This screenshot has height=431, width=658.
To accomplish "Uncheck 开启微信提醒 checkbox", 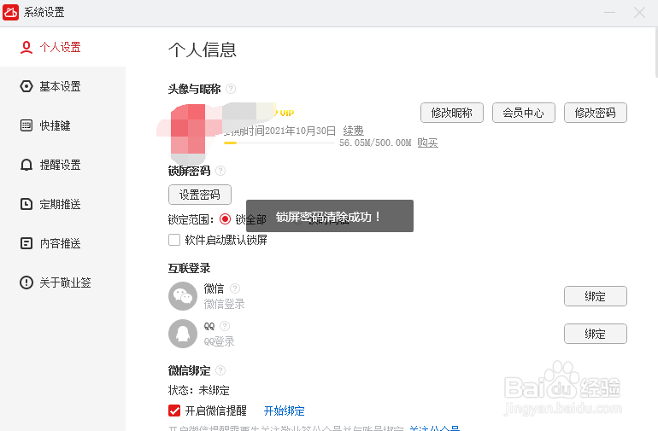I will click(174, 411).
